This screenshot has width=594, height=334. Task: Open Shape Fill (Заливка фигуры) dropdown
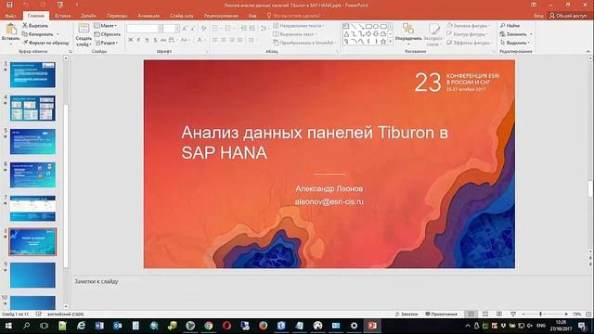point(469,25)
